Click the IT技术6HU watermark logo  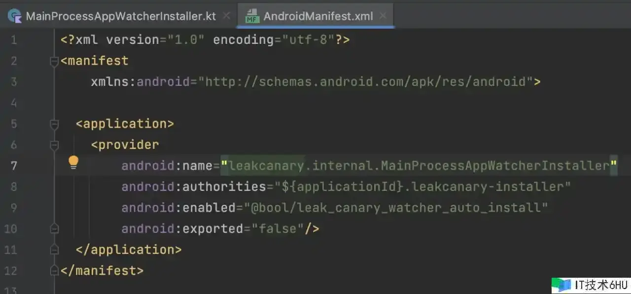tap(590, 285)
